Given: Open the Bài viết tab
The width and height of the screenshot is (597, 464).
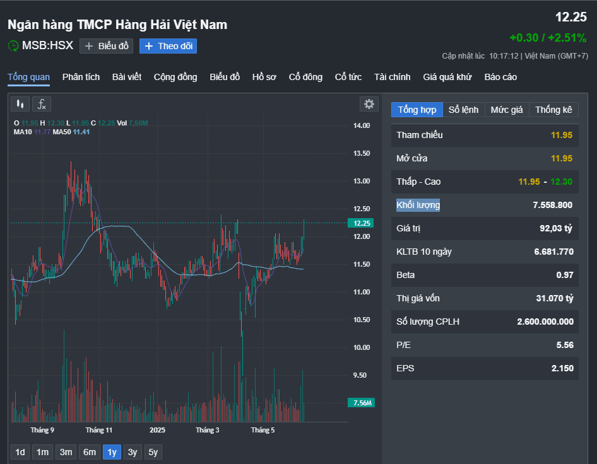Looking at the screenshot, I should pyautogui.click(x=127, y=77).
